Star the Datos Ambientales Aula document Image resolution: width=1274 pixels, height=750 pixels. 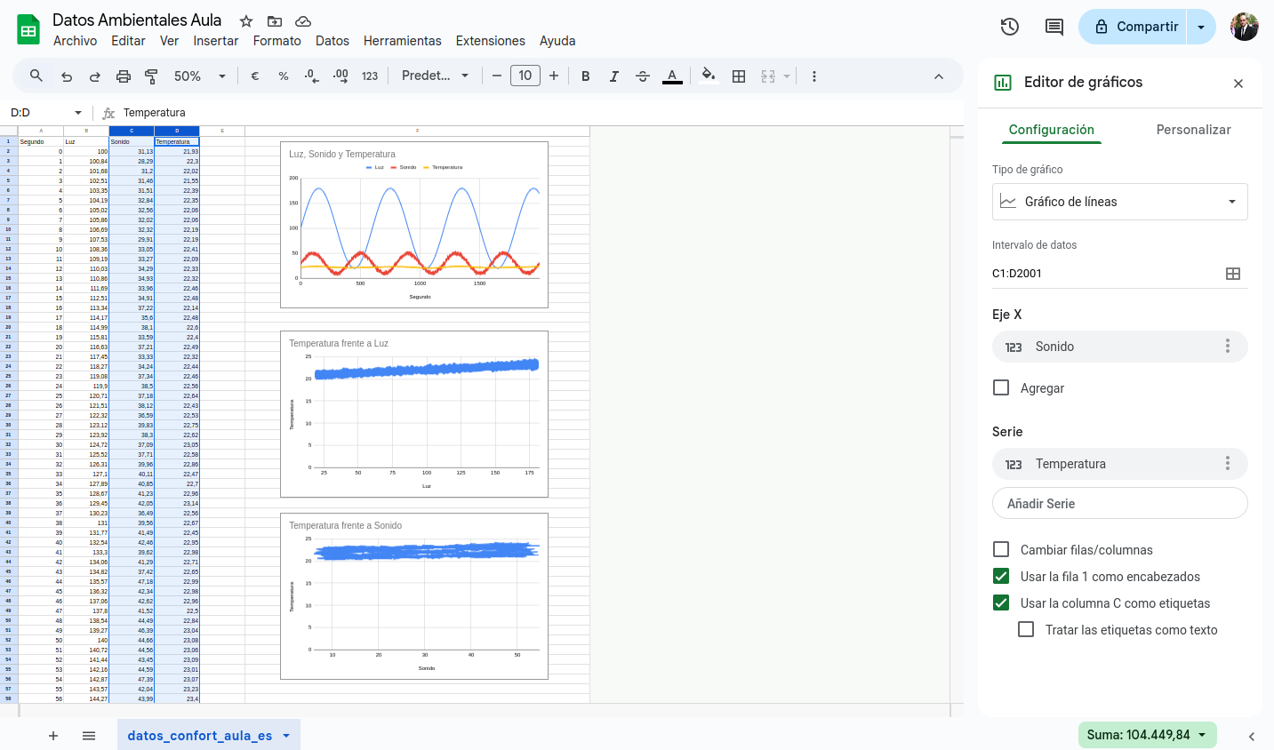point(246,20)
